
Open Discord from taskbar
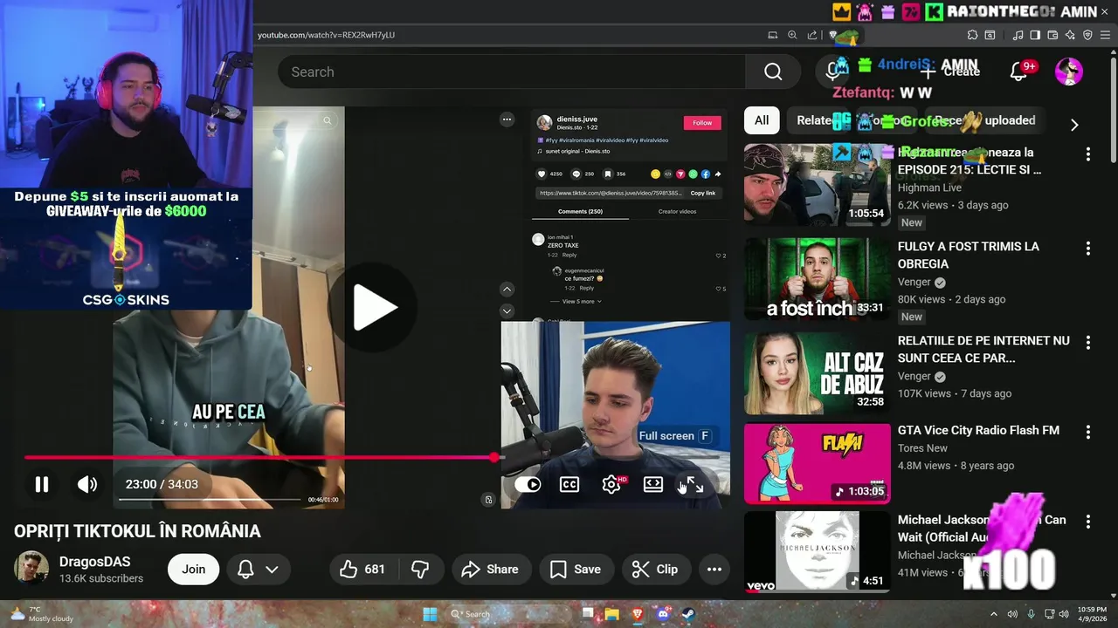point(663,614)
